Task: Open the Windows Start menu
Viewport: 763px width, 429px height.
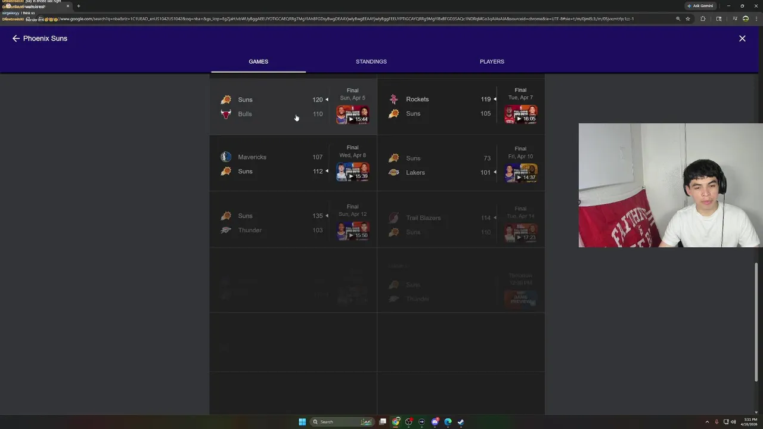Action: tap(302, 422)
